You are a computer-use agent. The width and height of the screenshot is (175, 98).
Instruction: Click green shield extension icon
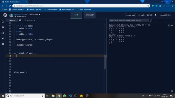(x=153, y=6)
